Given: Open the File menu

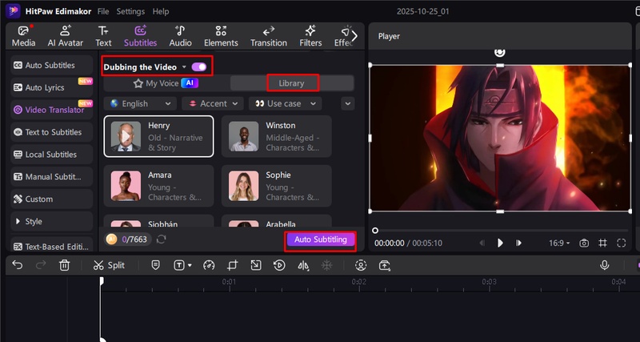Looking at the screenshot, I should coord(103,11).
